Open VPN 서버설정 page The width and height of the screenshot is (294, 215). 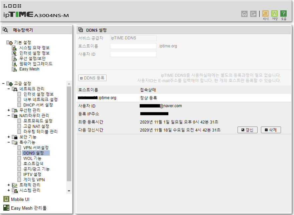(36, 148)
